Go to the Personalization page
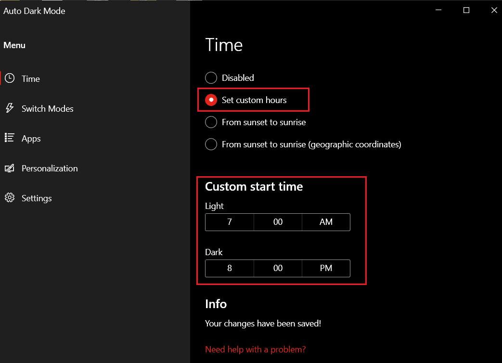 50,168
